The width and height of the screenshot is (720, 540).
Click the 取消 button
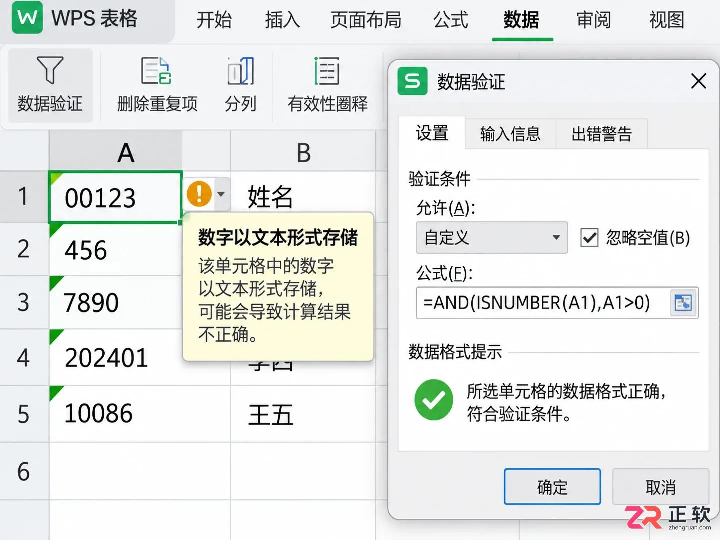pyautogui.click(x=661, y=487)
